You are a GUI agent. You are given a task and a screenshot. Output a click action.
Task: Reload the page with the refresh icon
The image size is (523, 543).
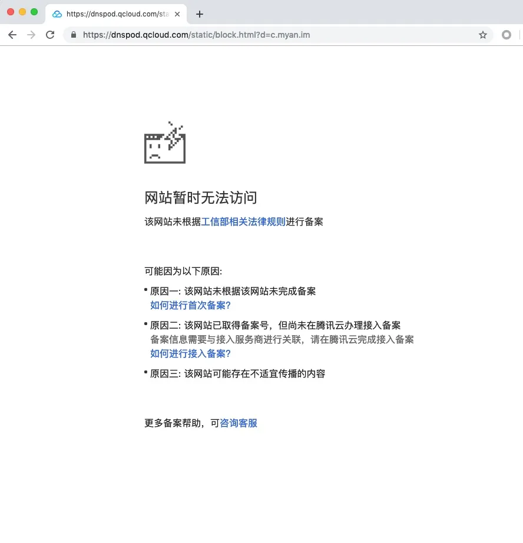[x=49, y=35]
